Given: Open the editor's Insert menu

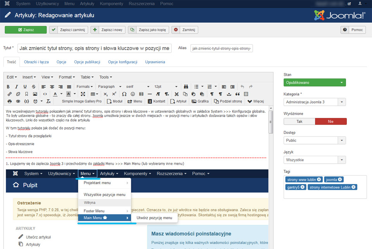Looking at the screenshot, I should click(x=29, y=77).
